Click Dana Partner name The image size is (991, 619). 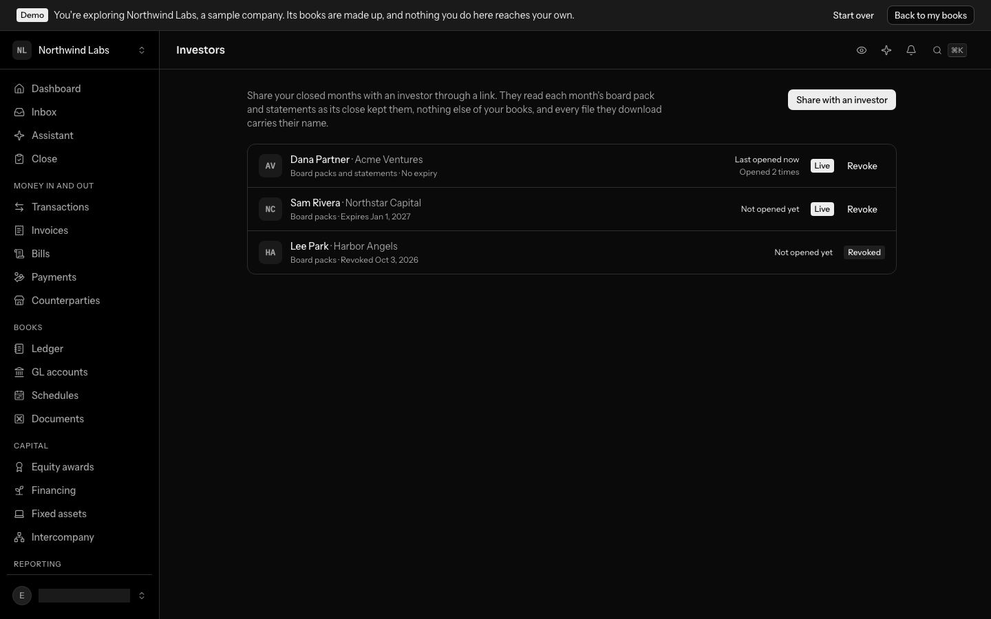[x=320, y=160]
